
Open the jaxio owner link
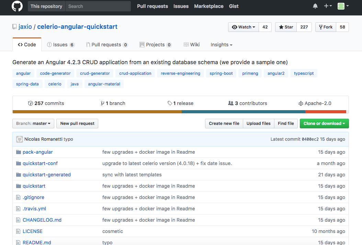point(25,27)
